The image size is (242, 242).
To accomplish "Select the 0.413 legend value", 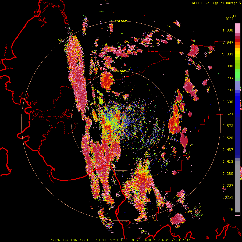I will point(228,162).
